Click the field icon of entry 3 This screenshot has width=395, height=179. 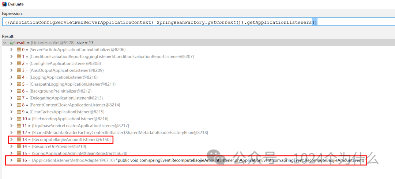pos(19,70)
